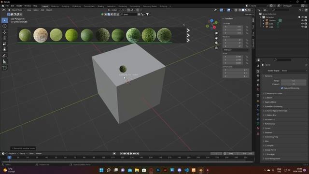Select the Scale tool in left toolbar
Screen dimensions: 309x174
pyautogui.click(x=4, y=43)
